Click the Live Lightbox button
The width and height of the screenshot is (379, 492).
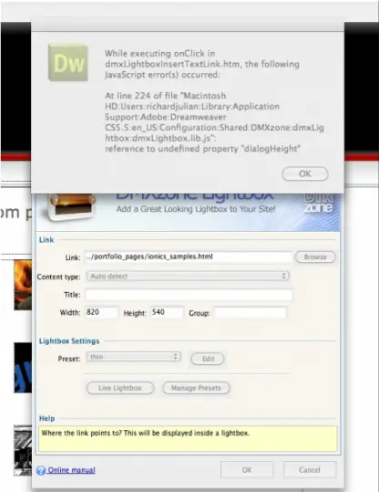click(120, 388)
